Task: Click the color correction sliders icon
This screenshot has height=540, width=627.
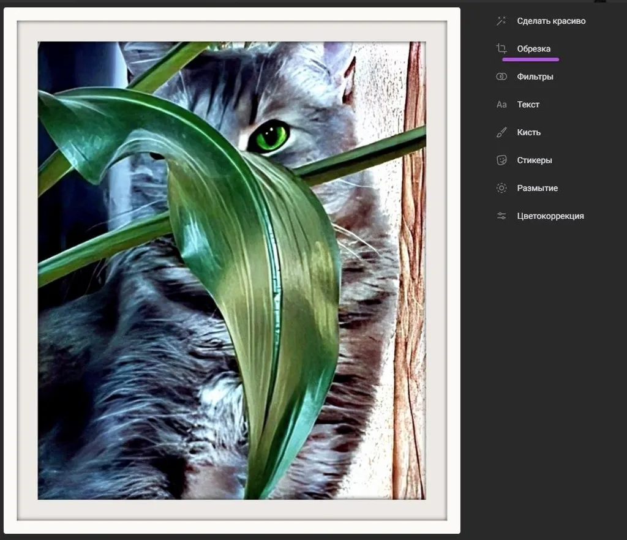Action: [x=501, y=216]
